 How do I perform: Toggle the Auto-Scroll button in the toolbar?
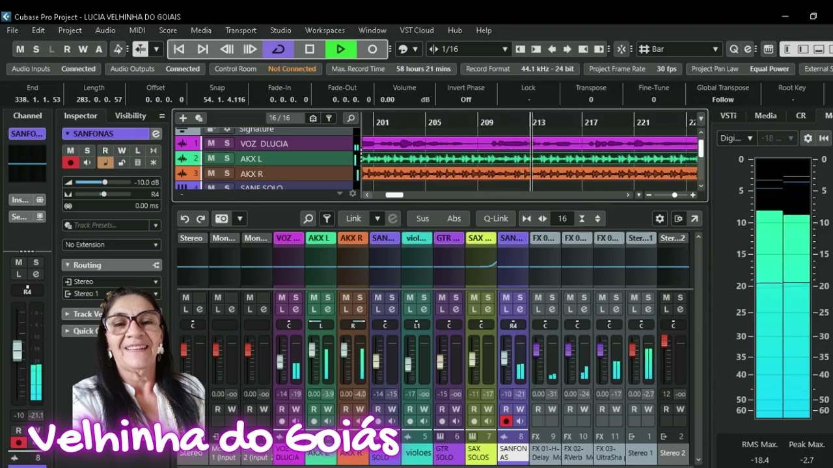pyautogui.click(x=141, y=49)
